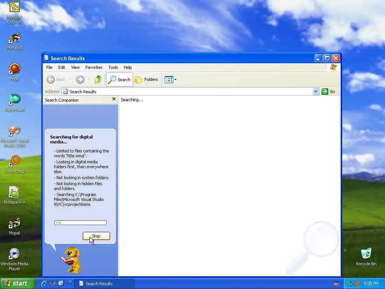Maximize the Search Results window
Image resolution: width=385 pixels, height=289 pixels.
pyautogui.click(x=327, y=58)
